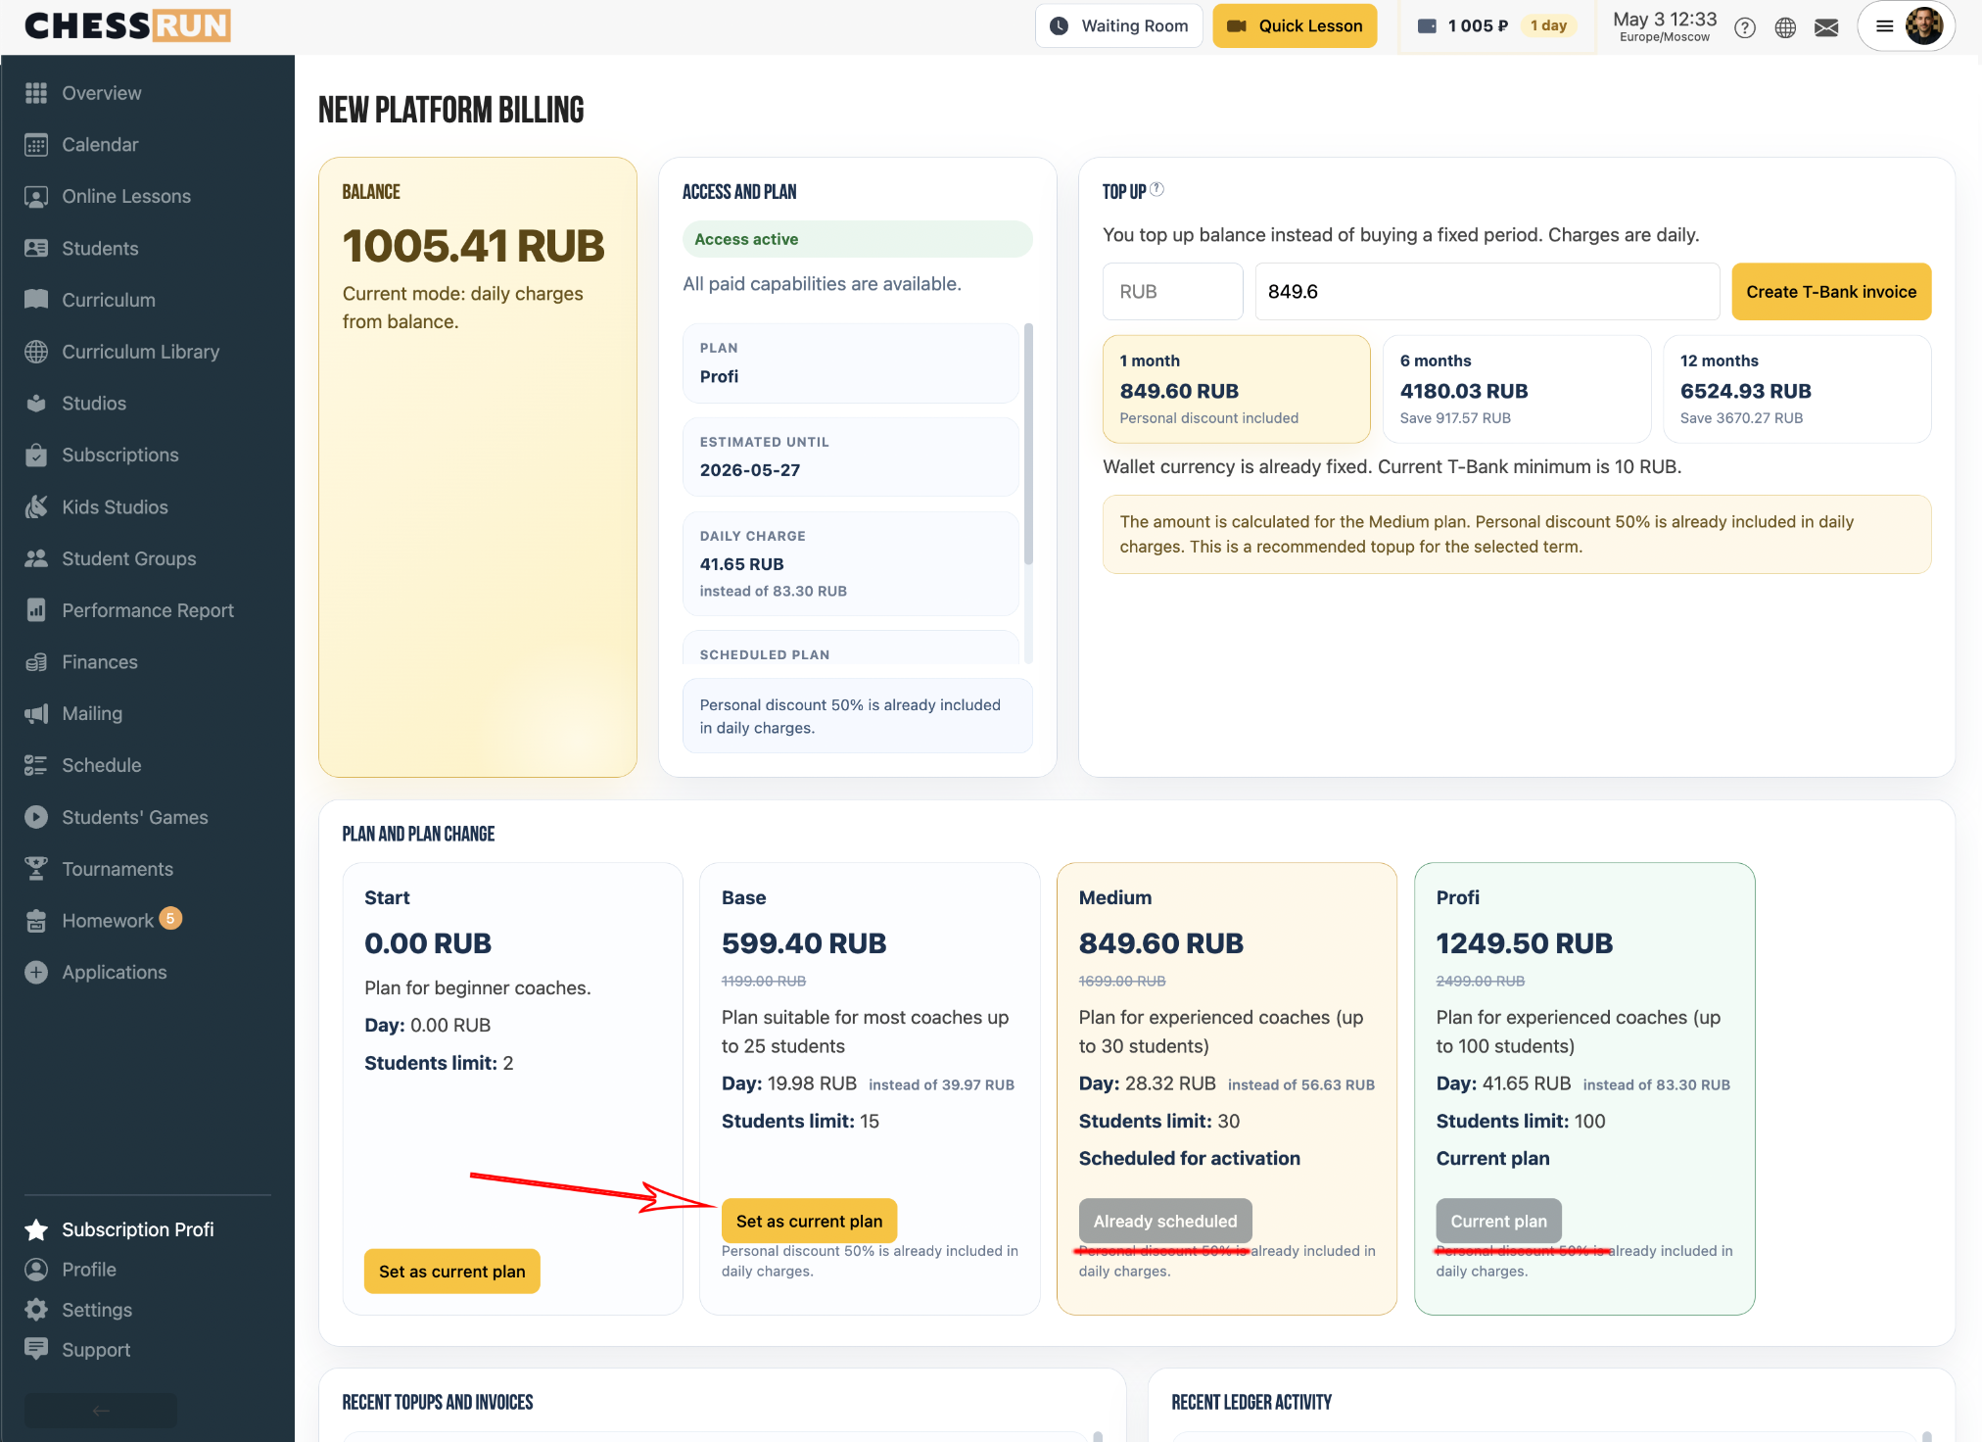
Task: Click the globe language icon
Action: pyautogui.click(x=1785, y=27)
